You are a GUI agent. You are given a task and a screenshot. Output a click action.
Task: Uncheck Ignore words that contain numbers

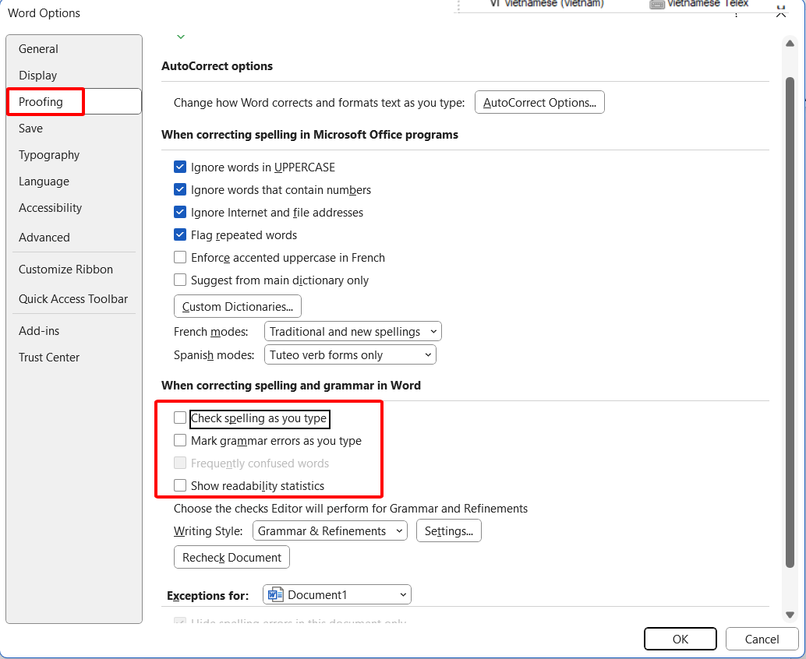tap(180, 189)
